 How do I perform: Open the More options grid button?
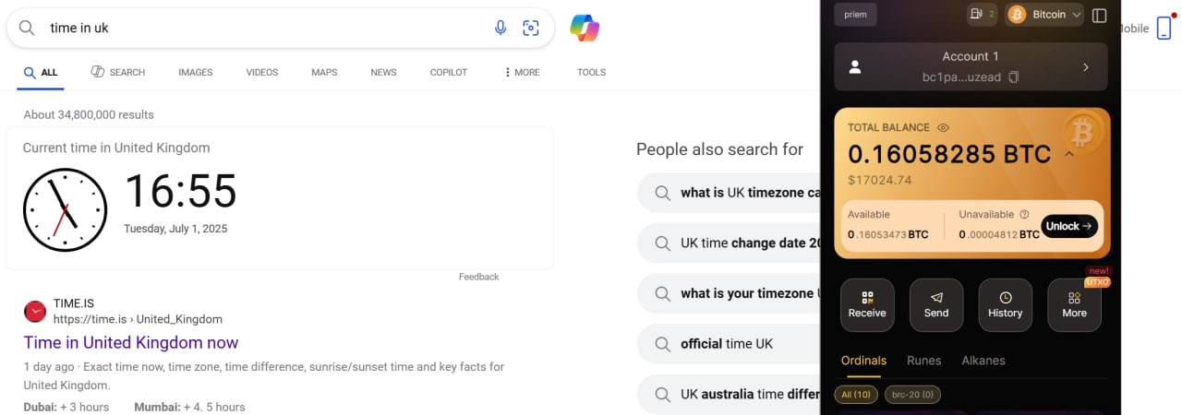[x=1074, y=304]
